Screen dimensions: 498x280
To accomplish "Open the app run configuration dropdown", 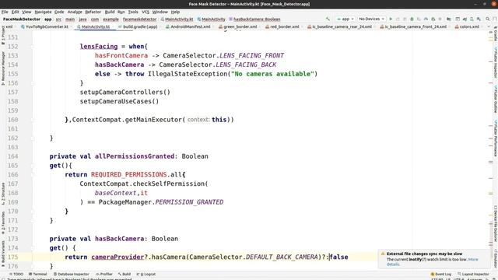I will [x=345, y=19].
